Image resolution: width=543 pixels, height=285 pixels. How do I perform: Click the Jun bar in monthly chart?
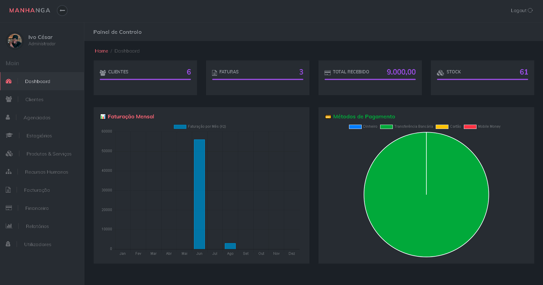(199, 194)
